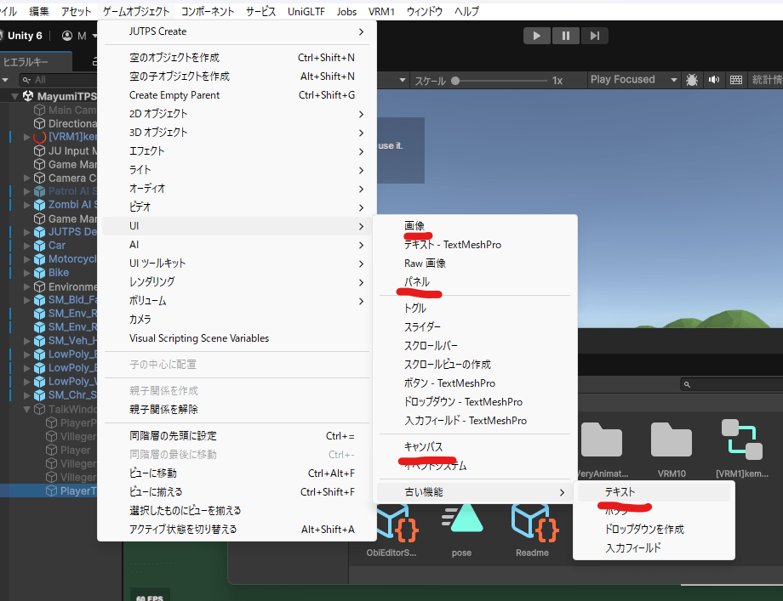Open the コンポーネント menu in menu bar
The image size is (783, 601).
click(x=208, y=11)
